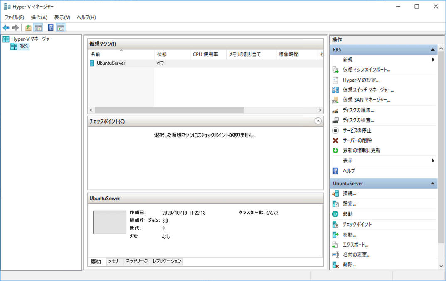Switch to the ネットワーク tab
This screenshot has width=446, height=281.
[136, 261]
